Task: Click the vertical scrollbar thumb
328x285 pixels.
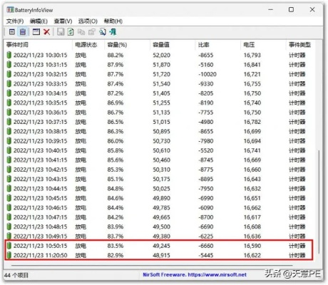Action: pyautogui.click(x=319, y=202)
